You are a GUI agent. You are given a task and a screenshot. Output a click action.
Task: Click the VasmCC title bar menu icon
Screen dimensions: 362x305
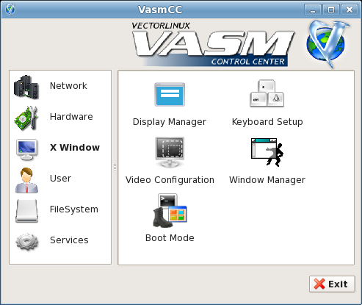[10, 10]
